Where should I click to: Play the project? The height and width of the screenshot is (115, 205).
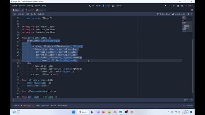[165, 6]
